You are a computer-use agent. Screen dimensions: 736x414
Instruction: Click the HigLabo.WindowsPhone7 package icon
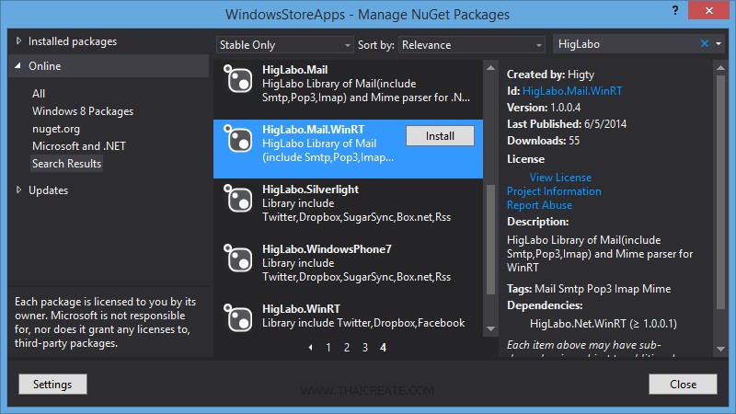click(239, 259)
